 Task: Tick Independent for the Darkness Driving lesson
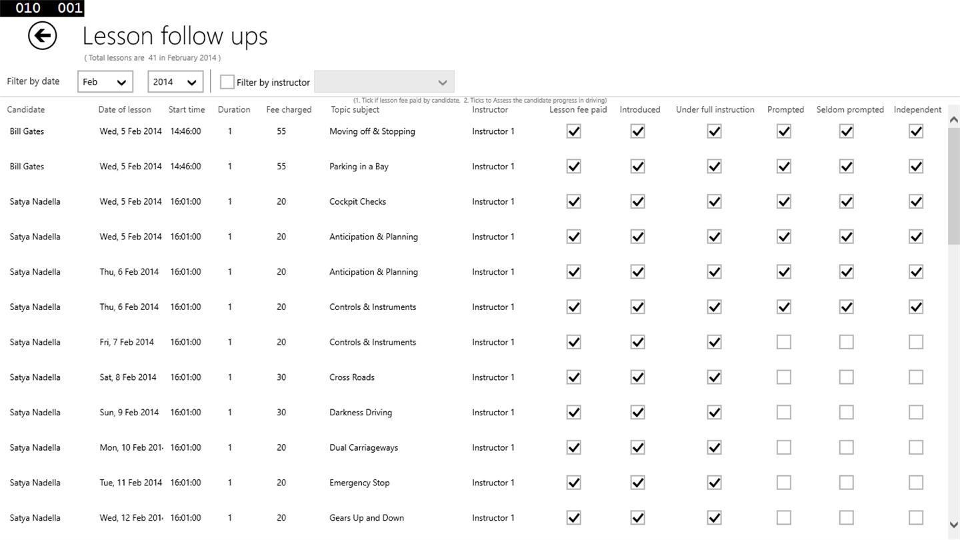(x=916, y=413)
